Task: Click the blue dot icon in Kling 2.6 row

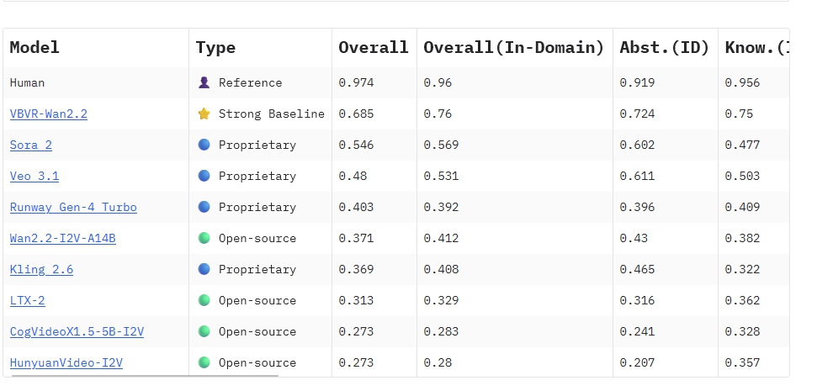Action: click(204, 269)
